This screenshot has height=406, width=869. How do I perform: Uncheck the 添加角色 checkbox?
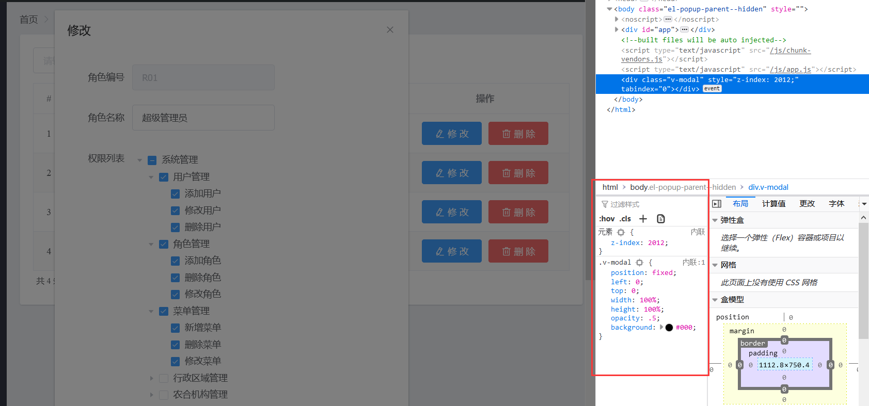175,261
